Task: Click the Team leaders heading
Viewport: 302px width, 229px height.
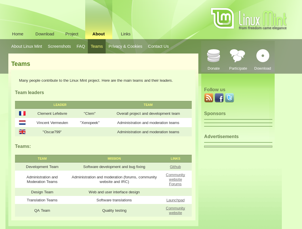Action: click(29, 93)
